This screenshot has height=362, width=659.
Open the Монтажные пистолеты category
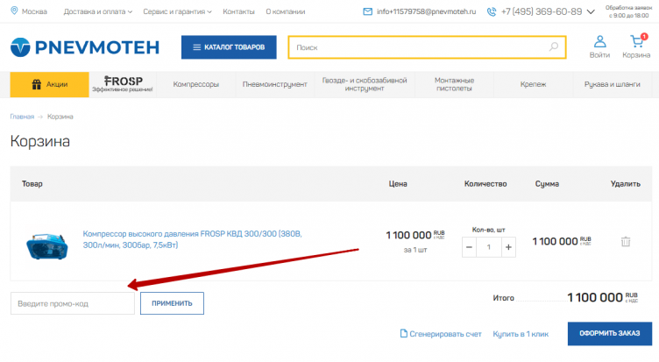[454, 84]
